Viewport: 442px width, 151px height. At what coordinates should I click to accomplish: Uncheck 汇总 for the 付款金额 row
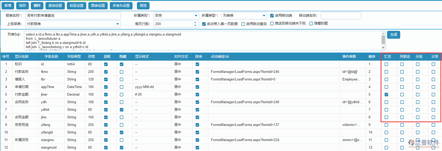(x=386, y=95)
